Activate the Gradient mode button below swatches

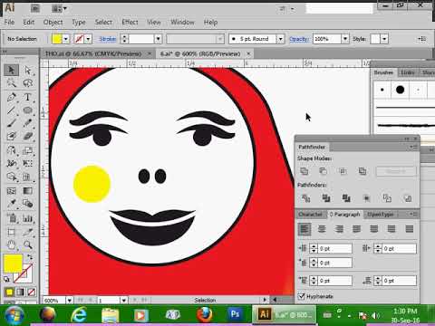20,292
